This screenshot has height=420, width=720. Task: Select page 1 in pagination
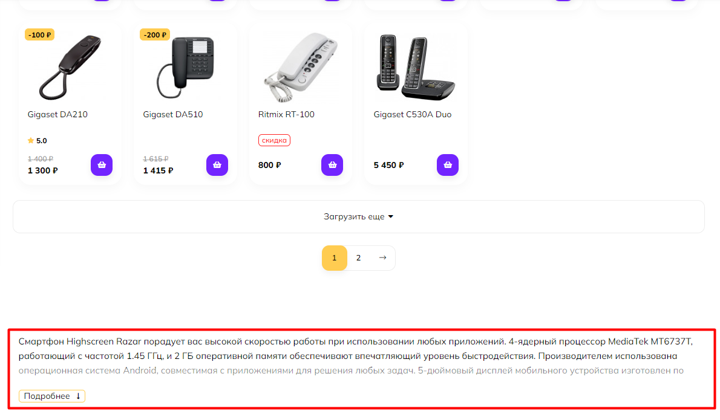(334, 258)
